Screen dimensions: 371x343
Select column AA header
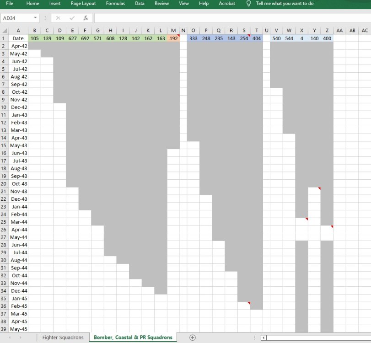pos(339,31)
